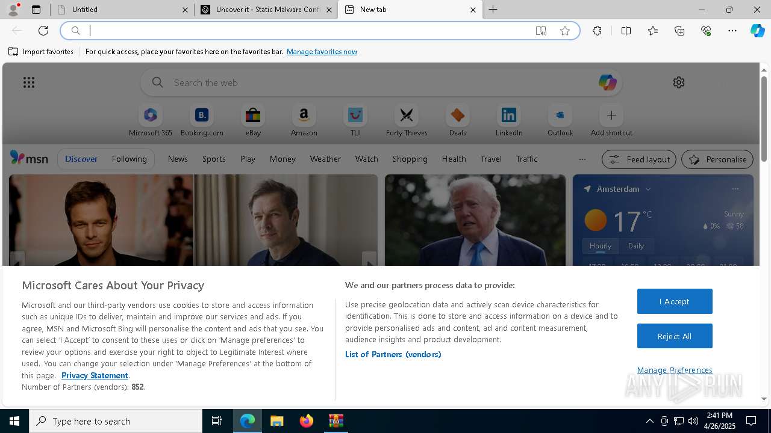Click the immersive reader icon in address bar
This screenshot has height=433, width=771.
[541, 31]
